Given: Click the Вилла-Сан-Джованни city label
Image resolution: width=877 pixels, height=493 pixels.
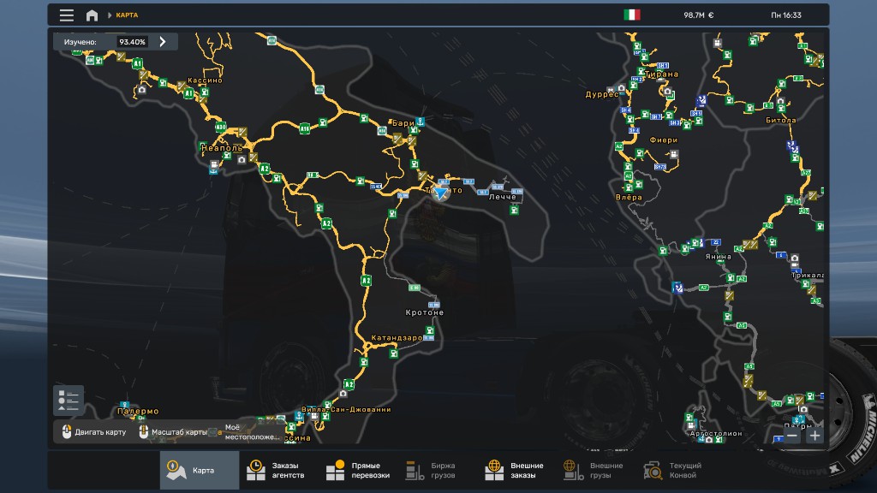Looking at the screenshot, I should point(346,409).
